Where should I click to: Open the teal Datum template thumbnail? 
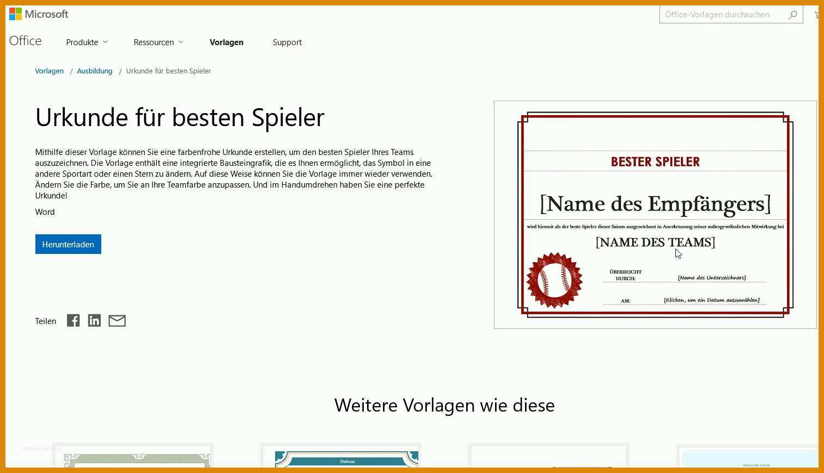(x=340, y=456)
